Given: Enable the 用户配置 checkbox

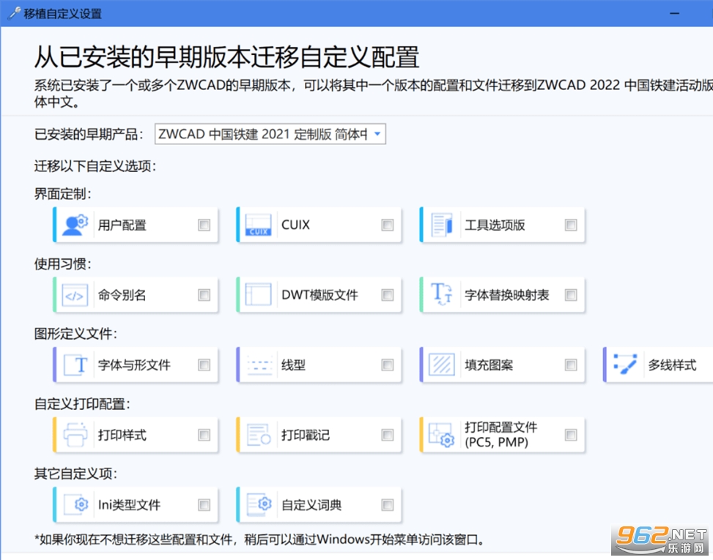Looking at the screenshot, I should click(x=204, y=225).
